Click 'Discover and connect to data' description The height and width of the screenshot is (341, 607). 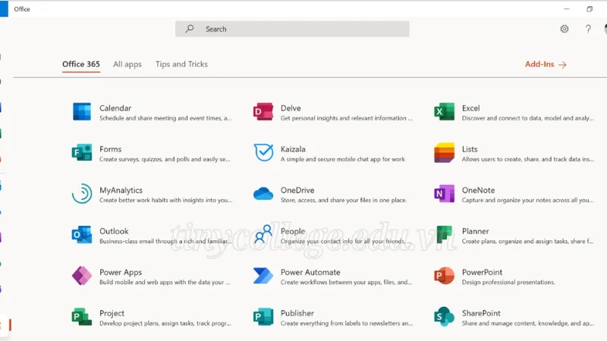527,118
